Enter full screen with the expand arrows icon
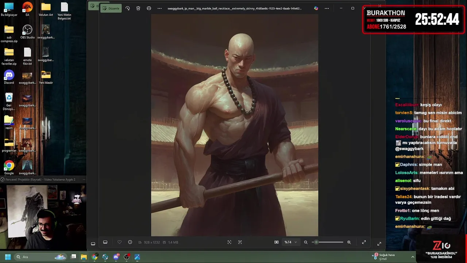Screen dimensions: 467x263 [364, 242]
